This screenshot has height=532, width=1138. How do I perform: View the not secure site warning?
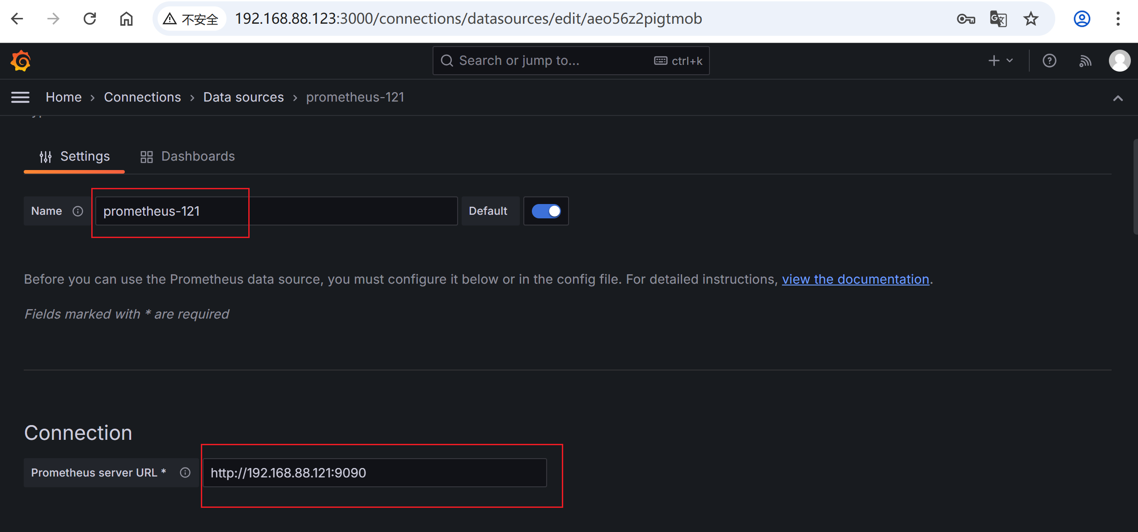191,19
